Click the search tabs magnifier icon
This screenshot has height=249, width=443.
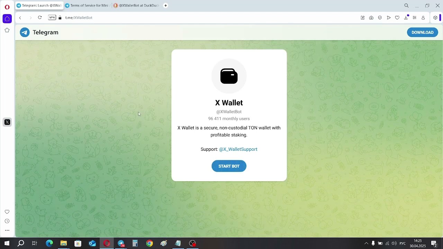407,6
